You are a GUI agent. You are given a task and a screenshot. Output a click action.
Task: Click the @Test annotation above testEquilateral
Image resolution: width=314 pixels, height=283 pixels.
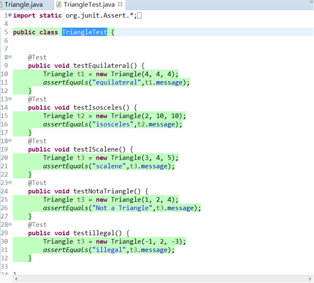(x=37, y=57)
